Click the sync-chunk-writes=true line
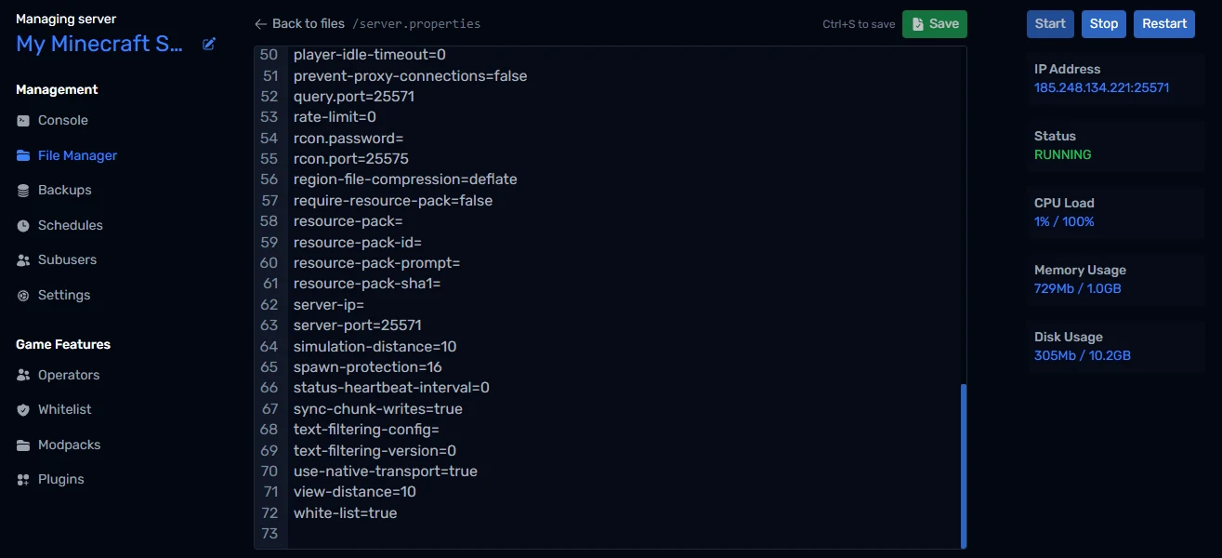This screenshot has height=558, width=1222. pyautogui.click(x=378, y=409)
